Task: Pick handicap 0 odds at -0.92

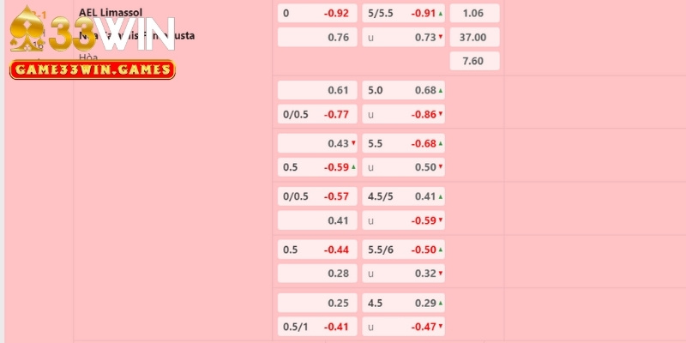Action: (x=316, y=14)
